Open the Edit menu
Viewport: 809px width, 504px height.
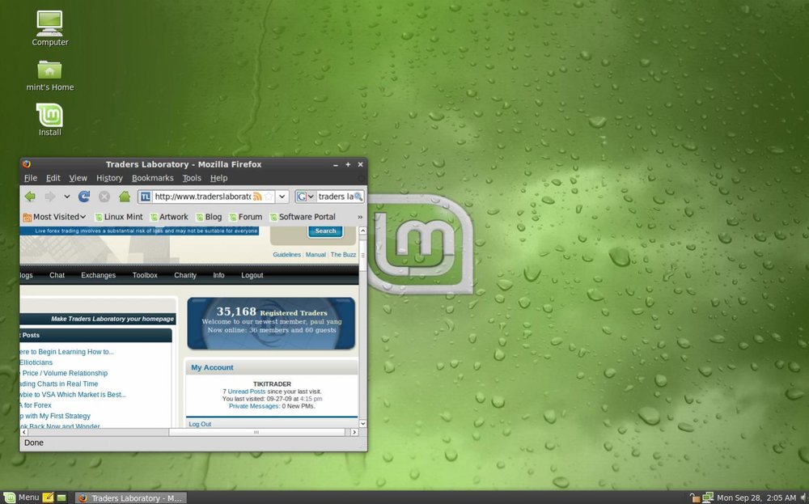click(53, 178)
